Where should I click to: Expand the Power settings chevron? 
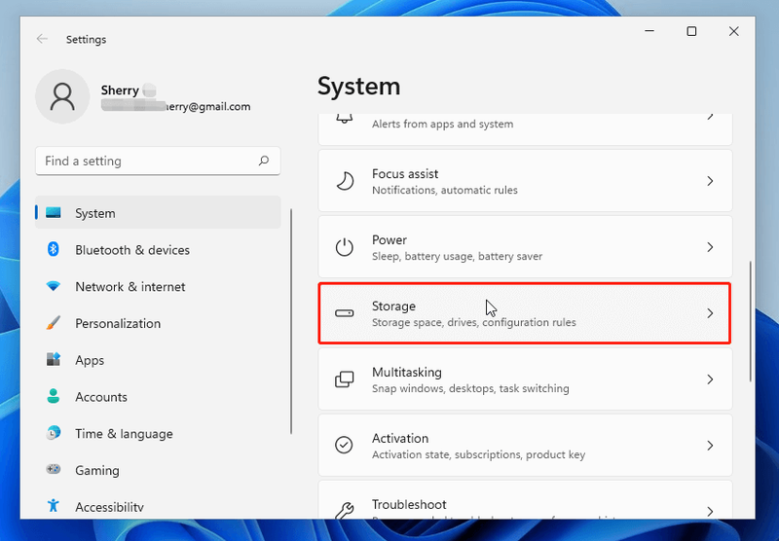(710, 247)
